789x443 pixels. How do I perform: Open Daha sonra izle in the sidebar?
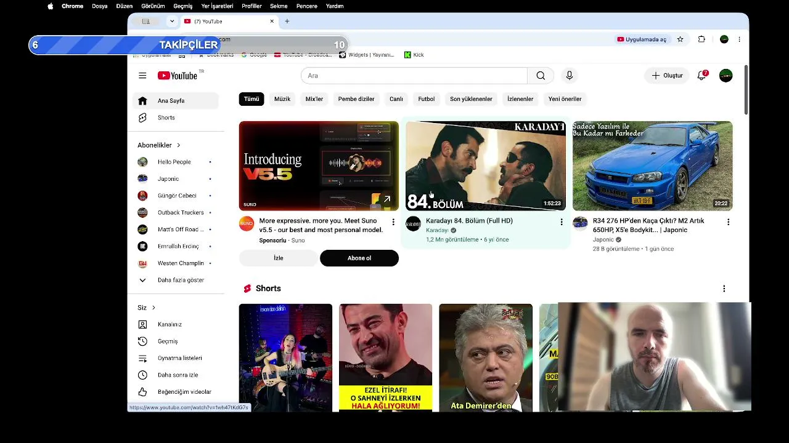(x=176, y=375)
